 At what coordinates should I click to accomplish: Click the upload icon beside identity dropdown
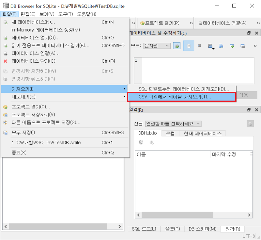pos(250,124)
